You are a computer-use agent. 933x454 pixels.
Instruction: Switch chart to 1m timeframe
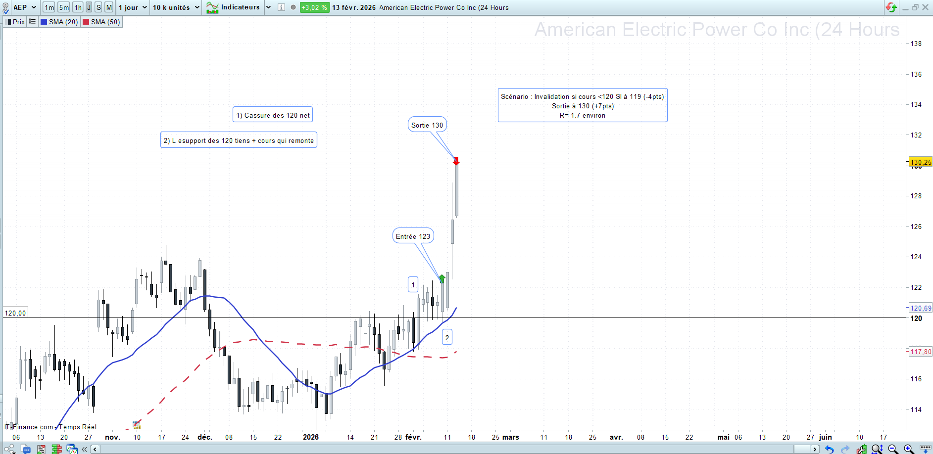coord(49,7)
